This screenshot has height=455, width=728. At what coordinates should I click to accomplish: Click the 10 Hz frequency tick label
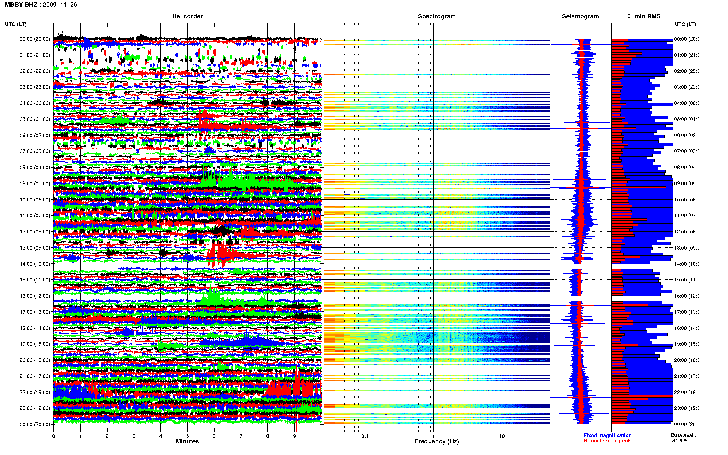click(x=501, y=436)
